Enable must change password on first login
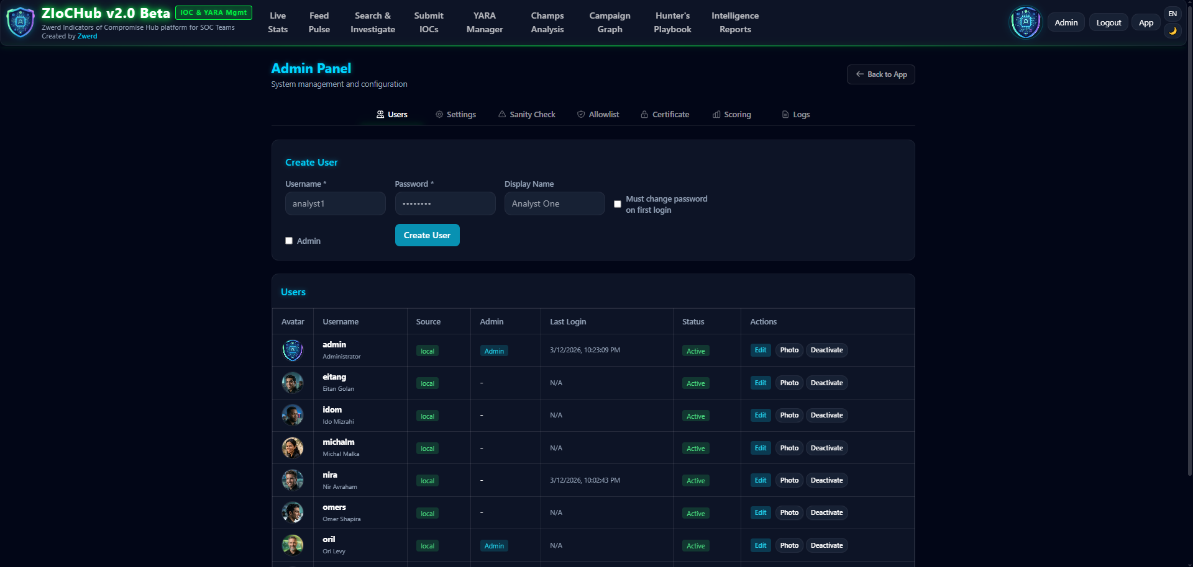 tap(618, 204)
